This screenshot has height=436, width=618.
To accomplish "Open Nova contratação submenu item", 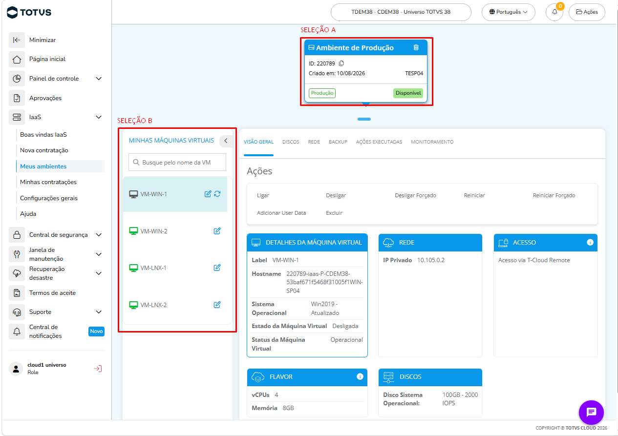I will (x=44, y=150).
